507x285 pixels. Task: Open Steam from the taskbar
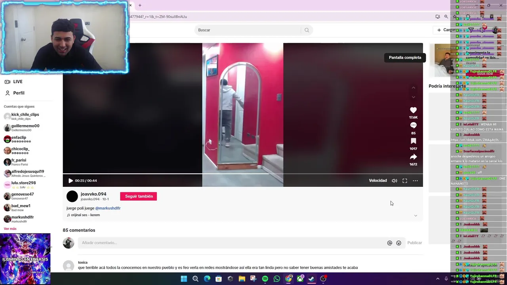[x=312, y=279]
